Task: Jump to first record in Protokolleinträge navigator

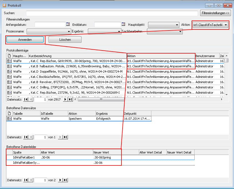Action: coord(26,99)
